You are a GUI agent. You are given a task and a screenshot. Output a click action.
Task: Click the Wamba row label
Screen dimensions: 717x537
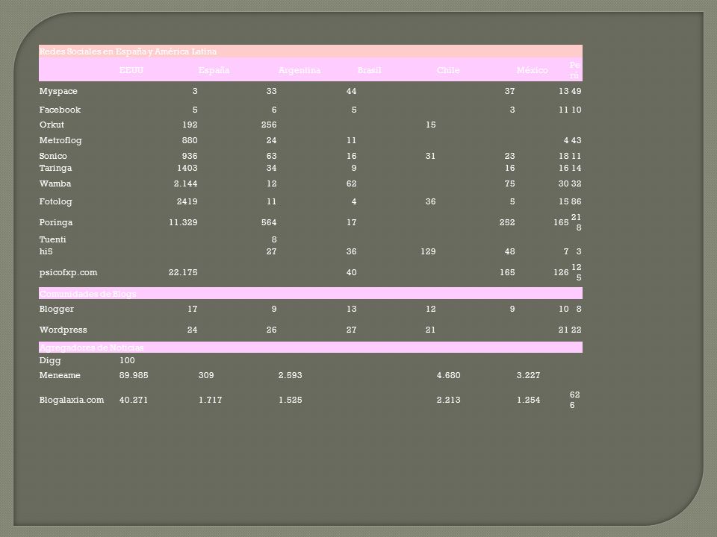[55, 183]
